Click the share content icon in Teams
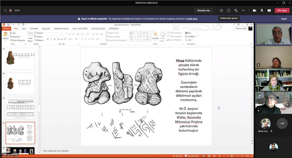292x158 pixels. click(269, 11)
